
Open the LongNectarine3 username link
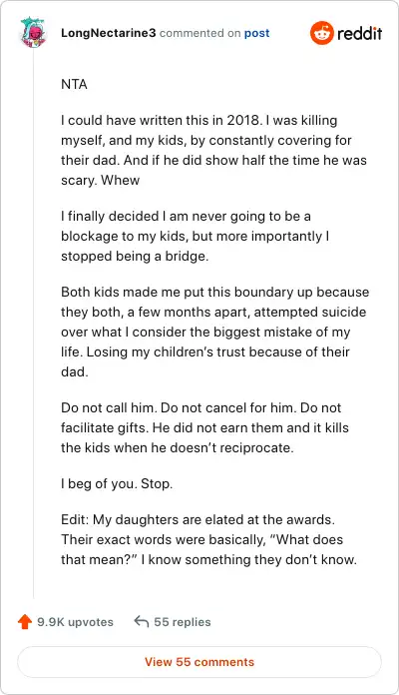click(x=109, y=33)
